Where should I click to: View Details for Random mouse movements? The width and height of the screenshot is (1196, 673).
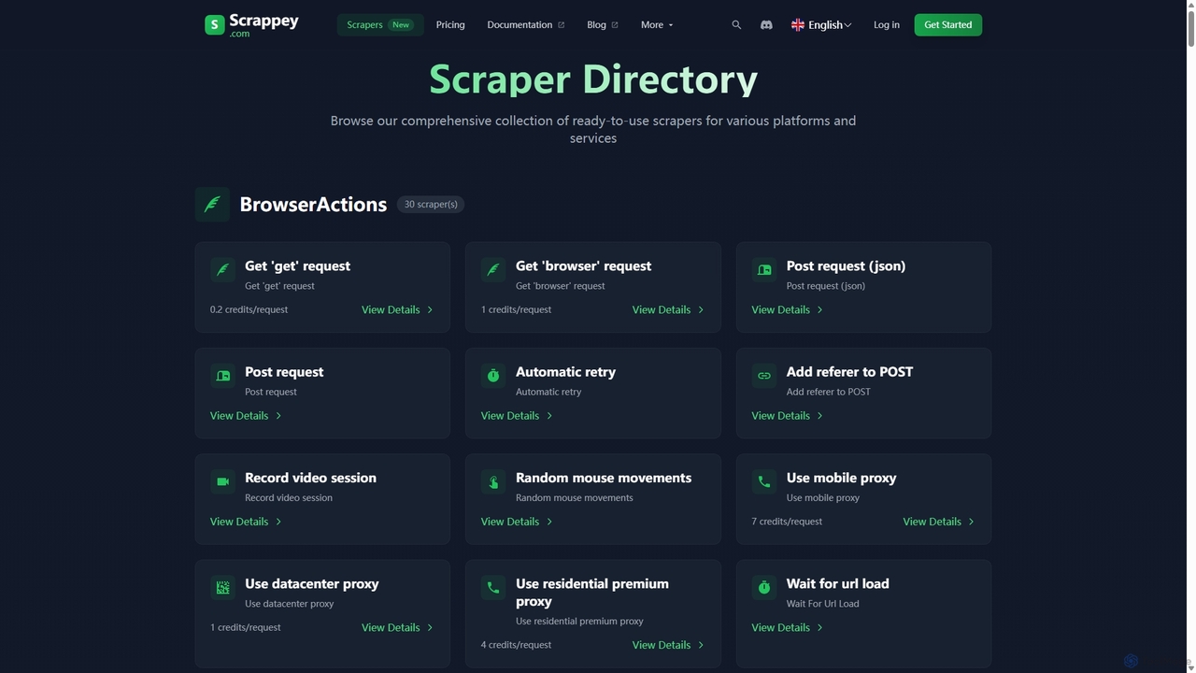[x=517, y=522]
